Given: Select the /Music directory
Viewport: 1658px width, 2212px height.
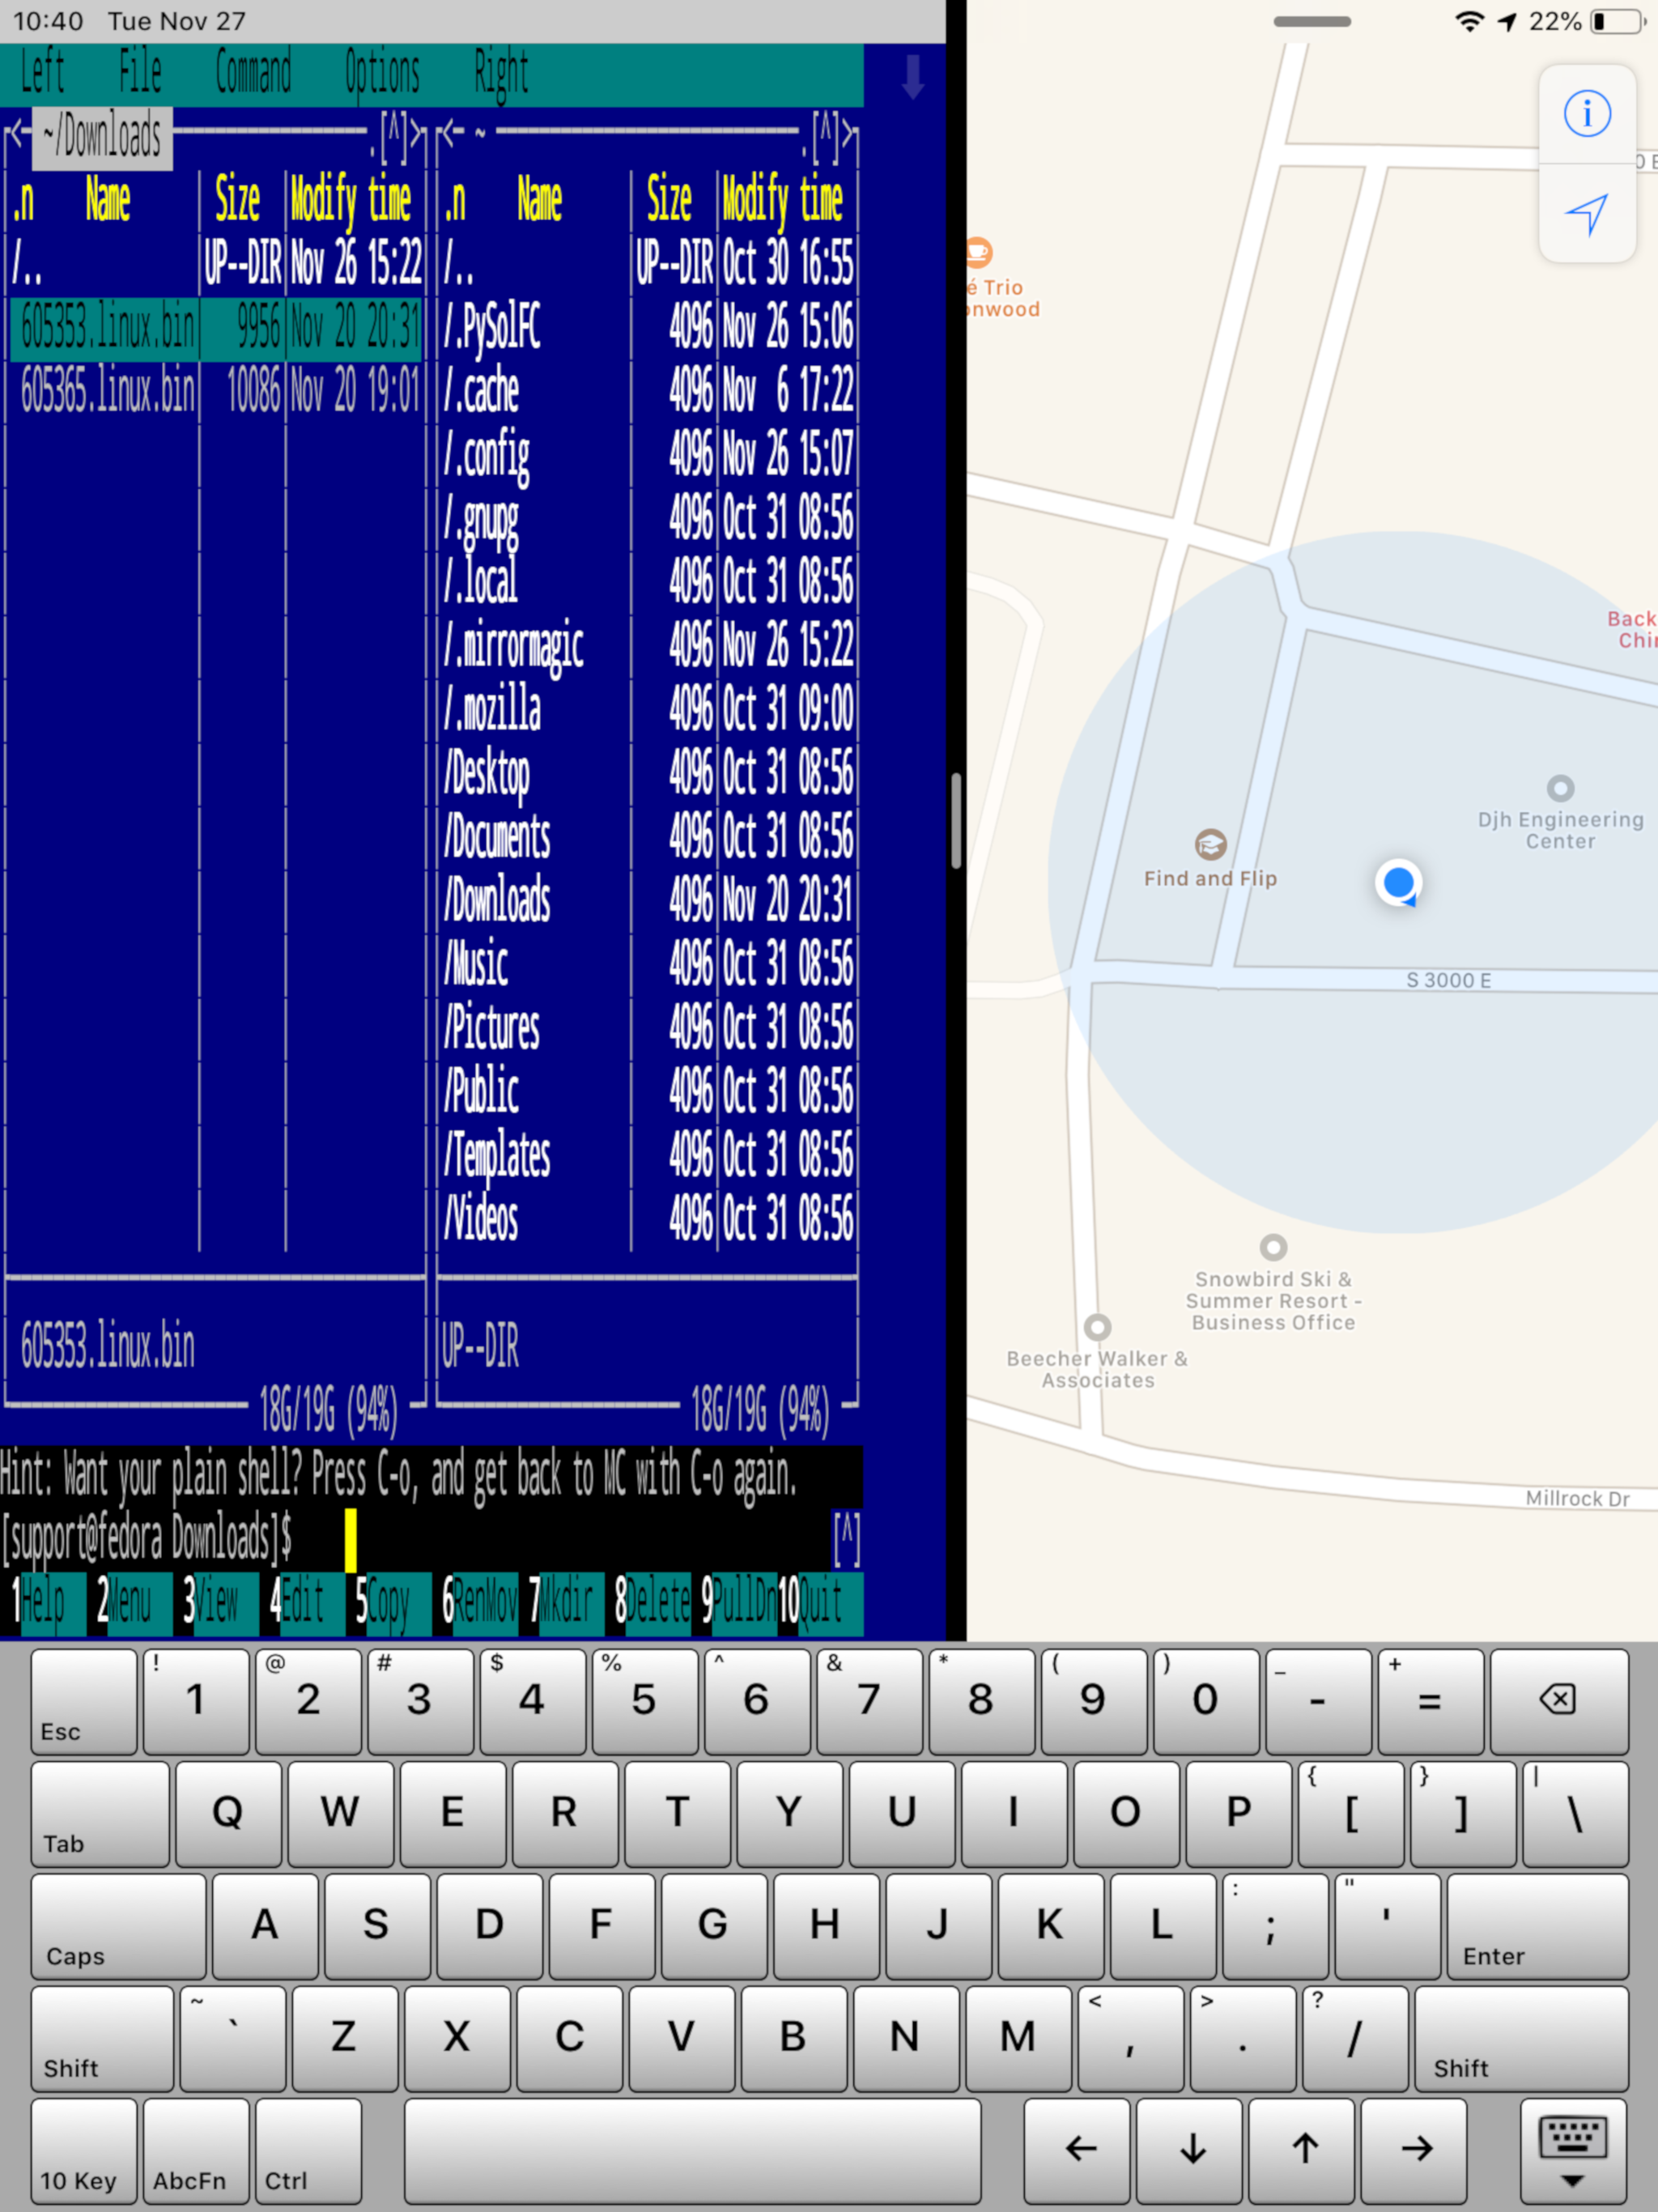Looking at the screenshot, I should coord(646,963).
